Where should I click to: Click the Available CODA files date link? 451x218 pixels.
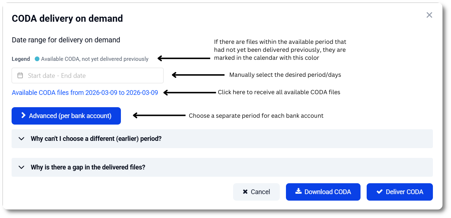point(85,92)
